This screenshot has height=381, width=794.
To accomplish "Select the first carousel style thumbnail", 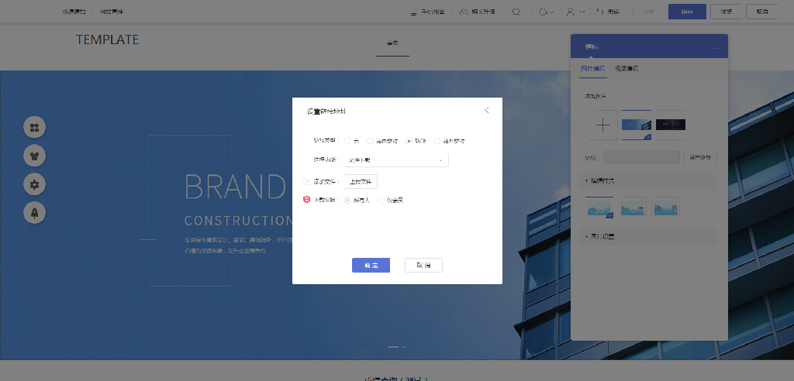I will (599, 208).
